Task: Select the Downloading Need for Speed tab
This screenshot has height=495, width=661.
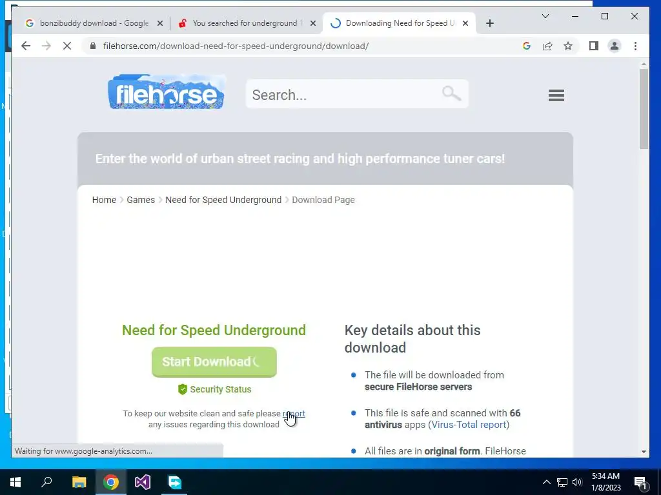Action: tap(398, 23)
